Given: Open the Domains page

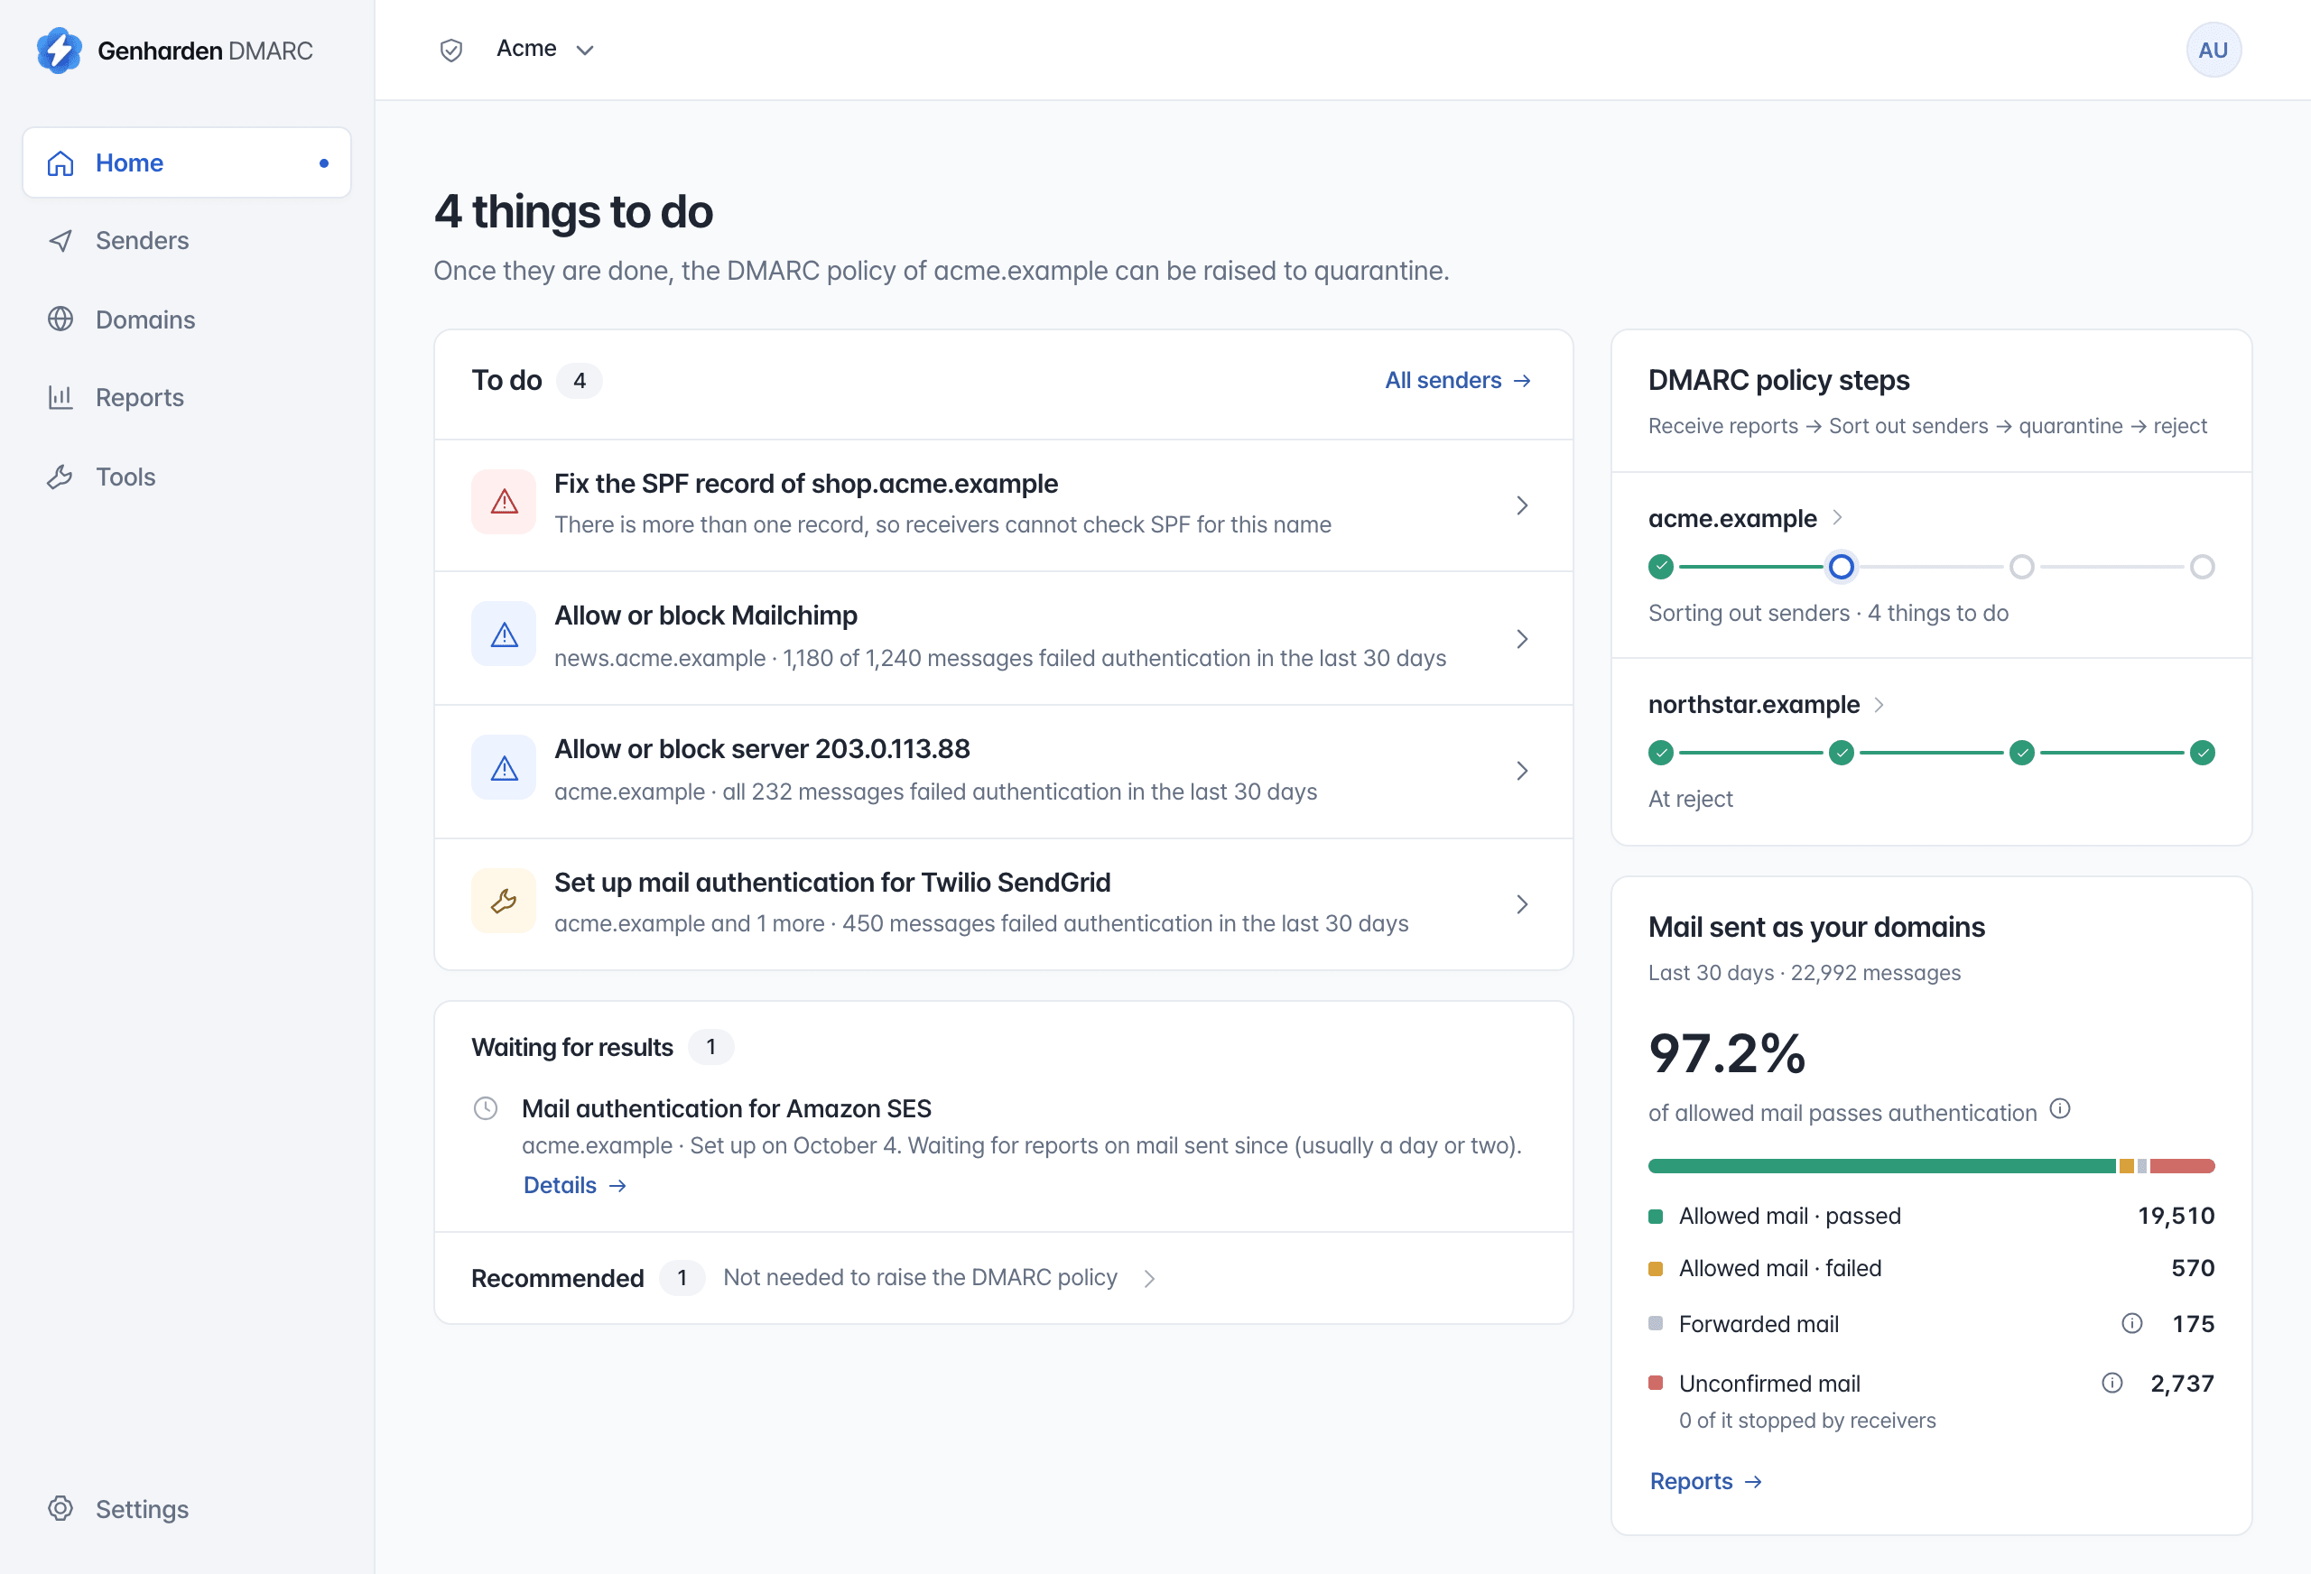Looking at the screenshot, I should [187, 319].
